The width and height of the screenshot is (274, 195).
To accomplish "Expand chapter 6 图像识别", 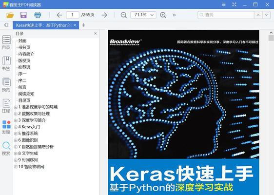I will (x=16, y=140).
